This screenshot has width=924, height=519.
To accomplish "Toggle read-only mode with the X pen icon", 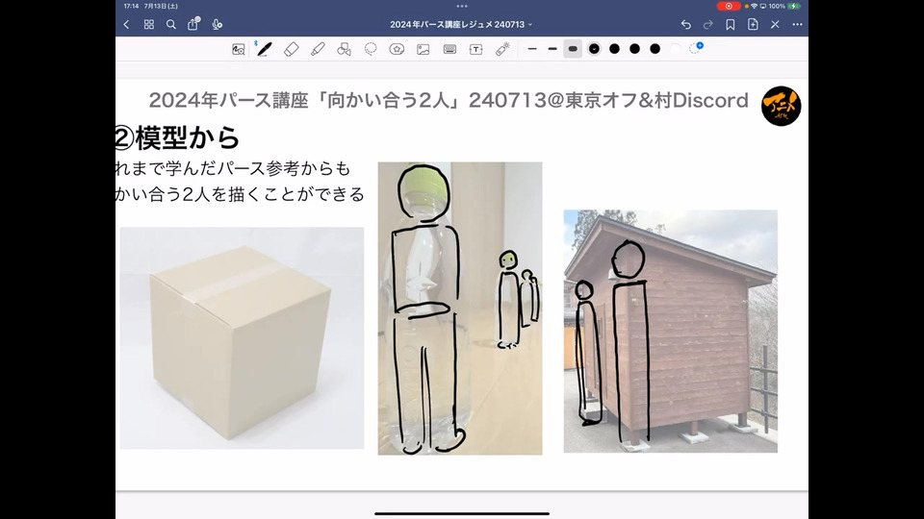I will pyautogui.click(x=775, y=25).
